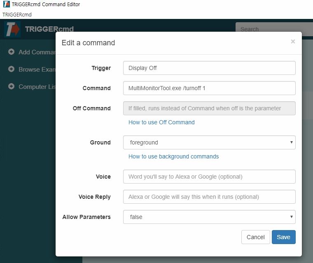This screenshot has width=313, height=263.
Task: Click the plus icon beside Computer List
Action: (12, 86)
